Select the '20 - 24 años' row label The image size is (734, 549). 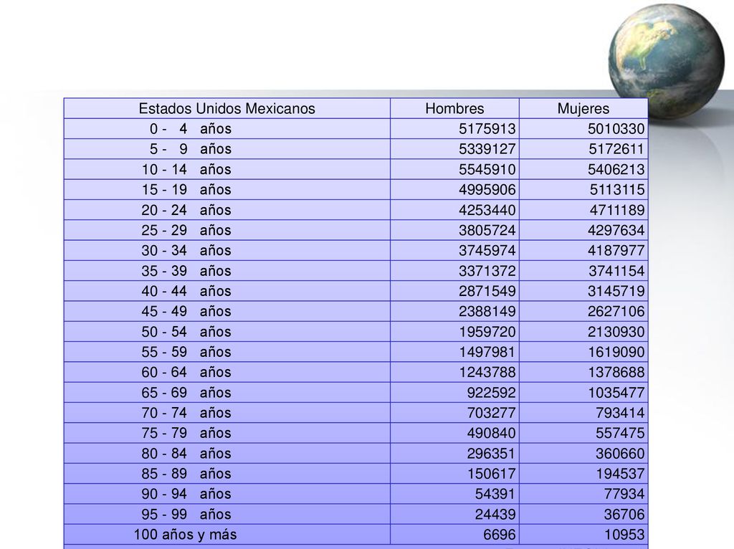pyautogui.click(x=186, y=210)
